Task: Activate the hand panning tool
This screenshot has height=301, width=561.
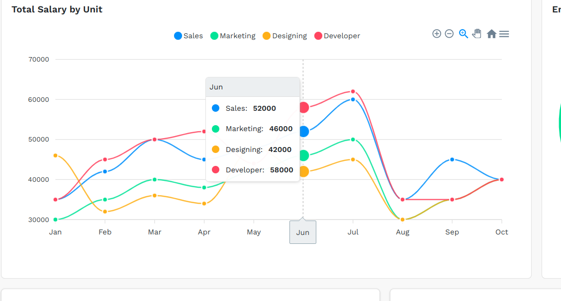Action: (x=477, y=34)
